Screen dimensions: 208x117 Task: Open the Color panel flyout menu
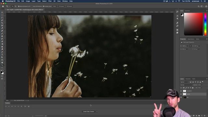pos(207,11)
